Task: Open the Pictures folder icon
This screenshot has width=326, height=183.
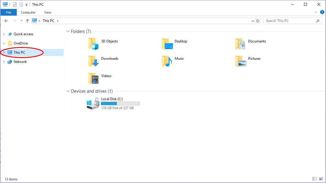Action: point(240,61)
